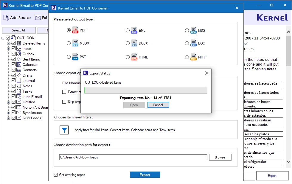Click the Contacts folder icon

pyautogui.click(x=19, y=70)
